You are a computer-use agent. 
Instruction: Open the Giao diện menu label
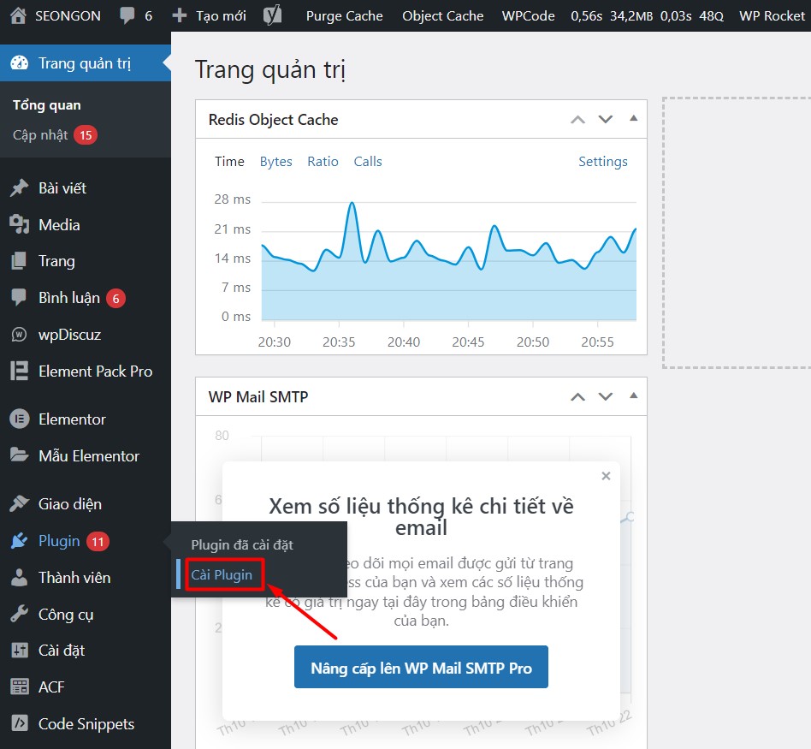70,503
